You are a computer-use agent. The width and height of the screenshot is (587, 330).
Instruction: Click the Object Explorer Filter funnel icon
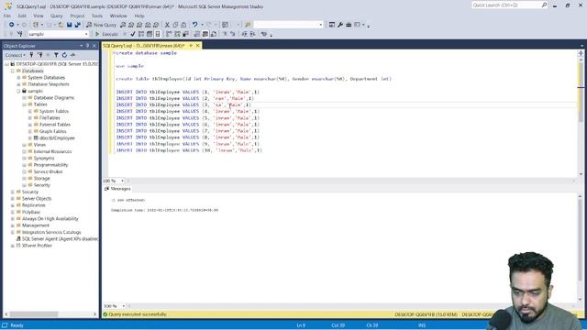56,55
